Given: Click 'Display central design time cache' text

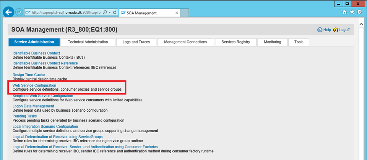Looking at the screenshot, I should (x=40, y=79).
